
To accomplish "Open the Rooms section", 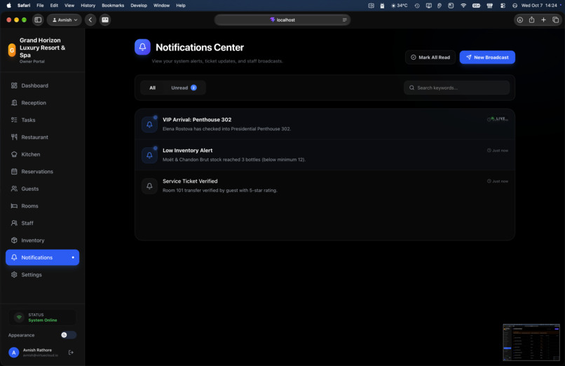I will click(x=43, y=206).
